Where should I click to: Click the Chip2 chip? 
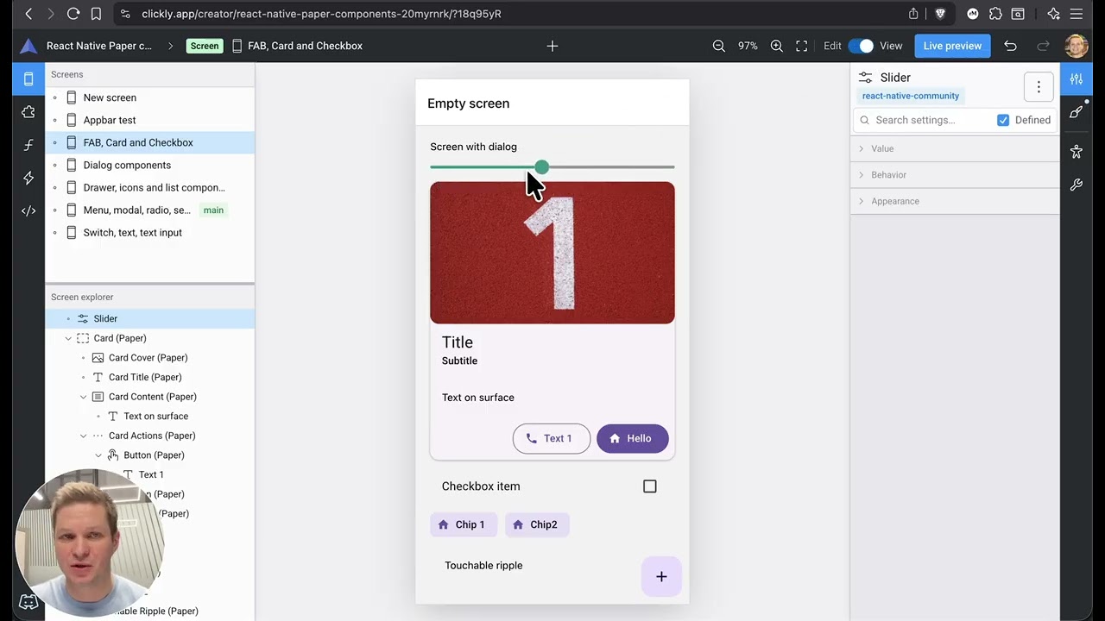tap(537, 524)
